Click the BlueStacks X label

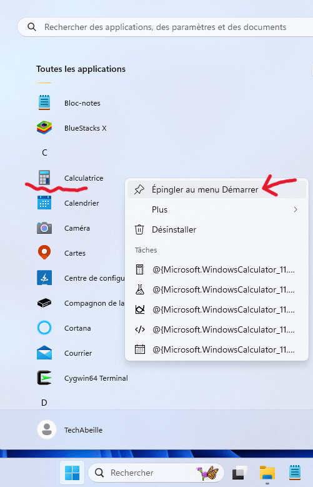(86, 128)
